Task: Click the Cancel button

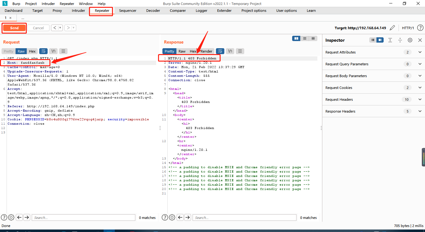Action: coord(38,28)
